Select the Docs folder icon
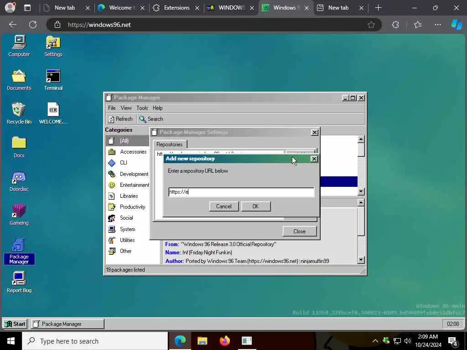The width and height of the screenshot is (467, 350). click(19, 147)
